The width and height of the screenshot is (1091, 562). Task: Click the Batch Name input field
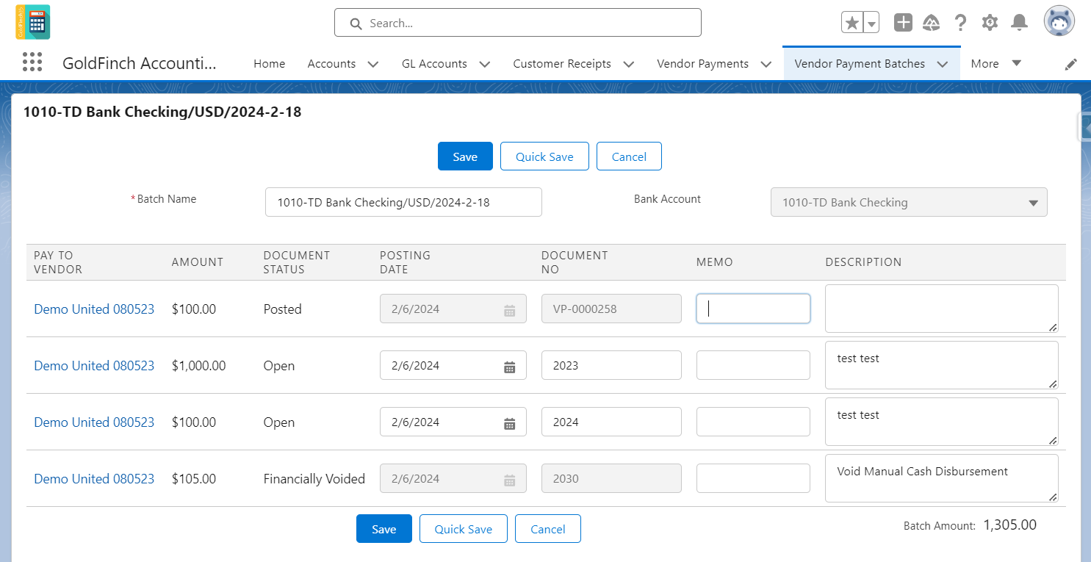click(x=403, y=202)
